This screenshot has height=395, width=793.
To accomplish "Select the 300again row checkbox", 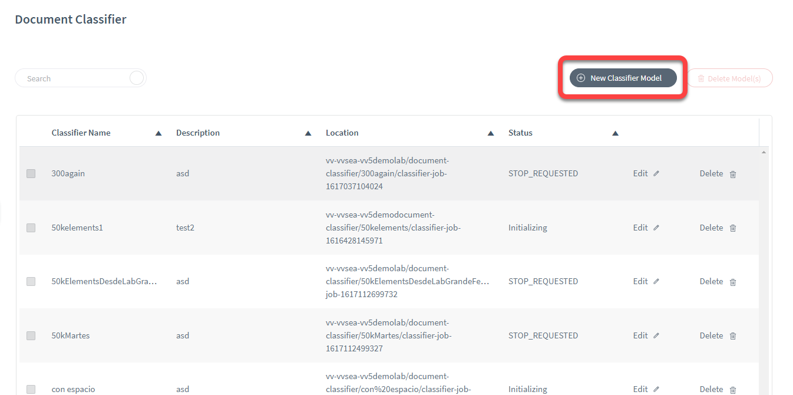I will [31, 173].
